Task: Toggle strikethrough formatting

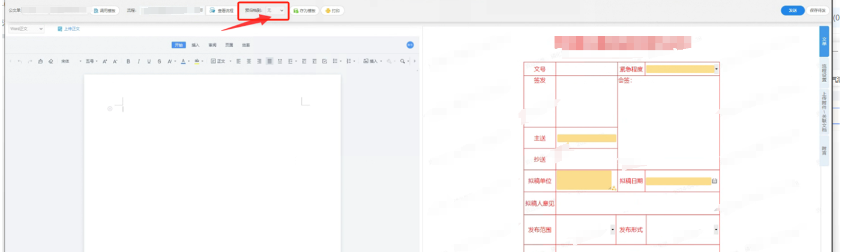Action: coord(159,61)
